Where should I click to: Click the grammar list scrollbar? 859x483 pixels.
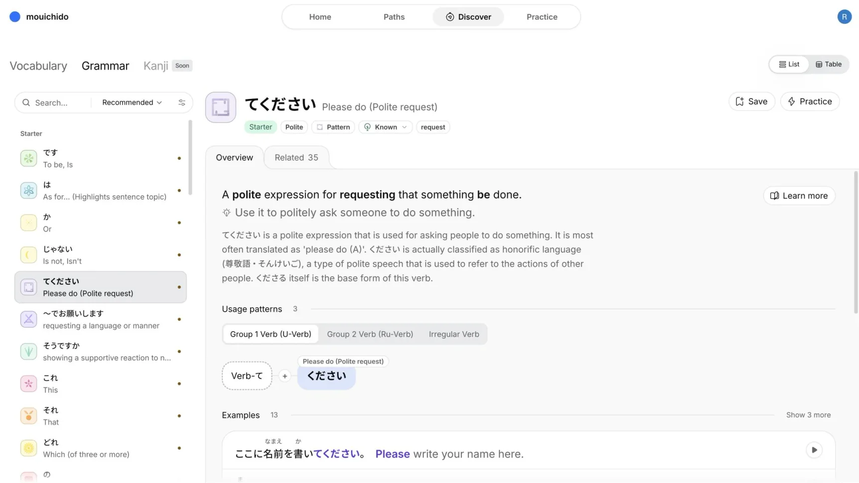coord(190,158)
